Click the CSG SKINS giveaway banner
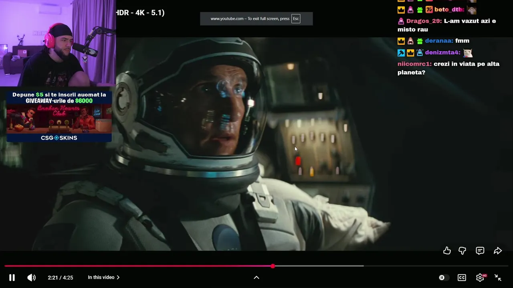Viewport: 513px width, 288px height. (59, 116)
